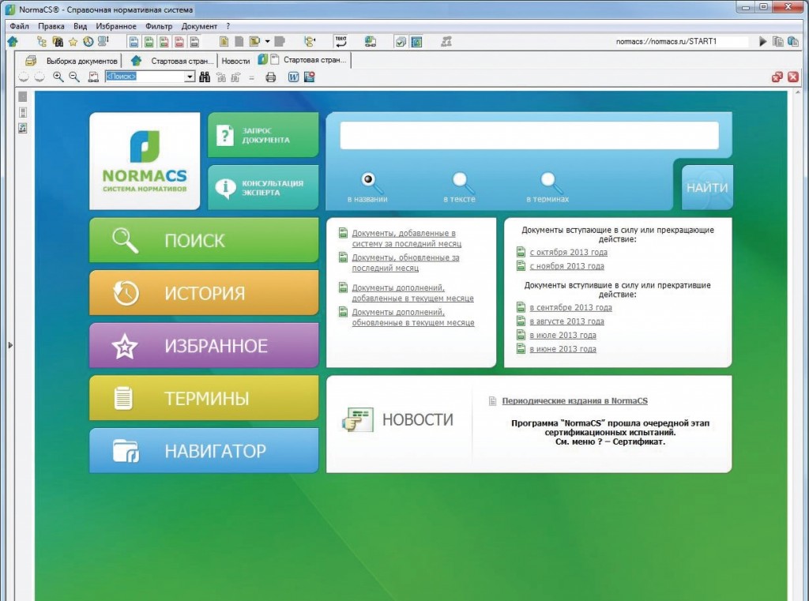Open the Документ menu
This screenshot has width=809, height=601.
(199, 26)
